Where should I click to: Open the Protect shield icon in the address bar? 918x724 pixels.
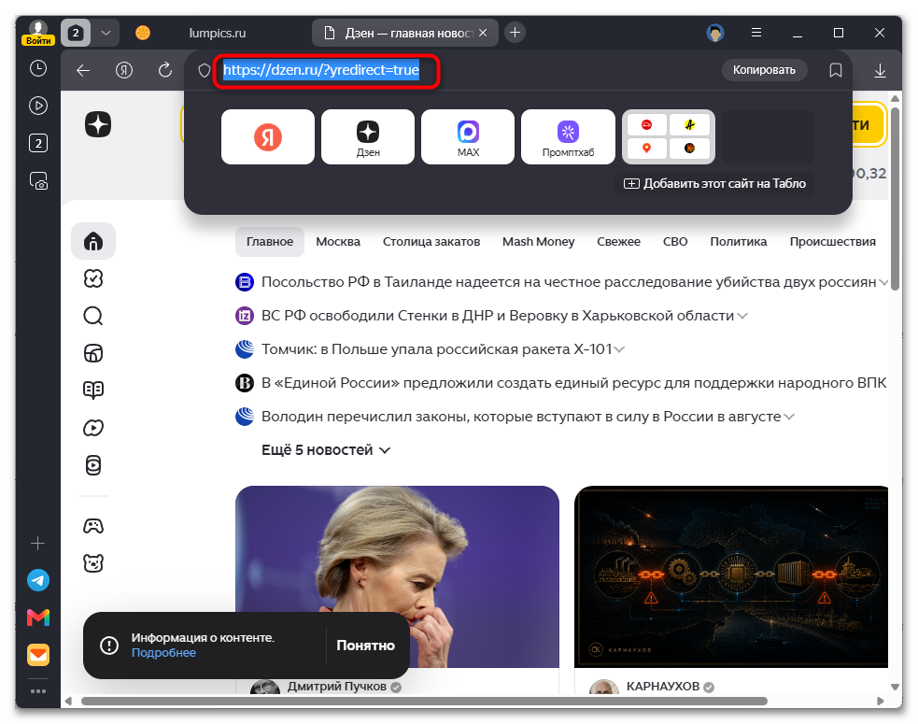click(x=204, y=70)
